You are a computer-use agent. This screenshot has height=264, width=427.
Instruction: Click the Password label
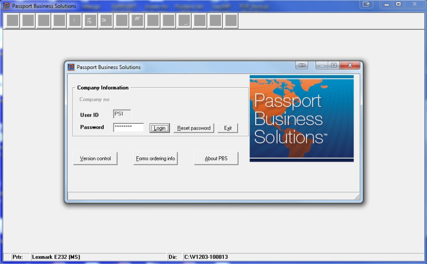pos(92,127)
